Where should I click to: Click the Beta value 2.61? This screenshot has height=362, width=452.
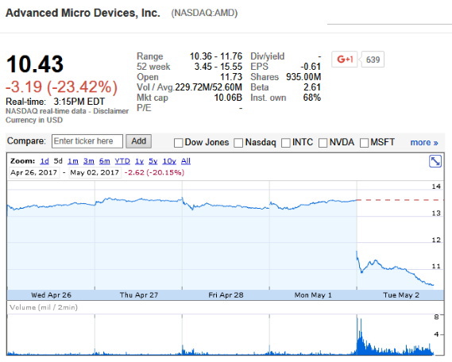click(x=312, y=87)
